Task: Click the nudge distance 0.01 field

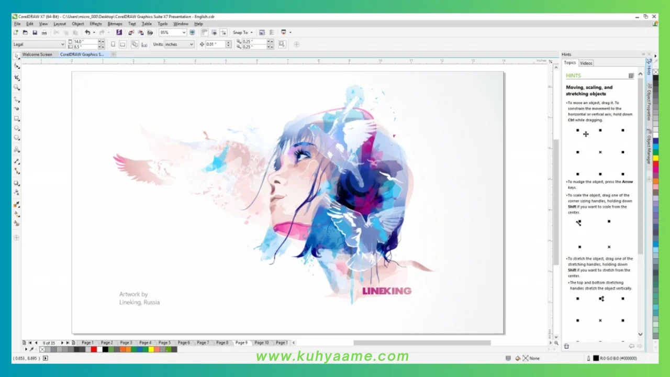Action: click(216, 45)
